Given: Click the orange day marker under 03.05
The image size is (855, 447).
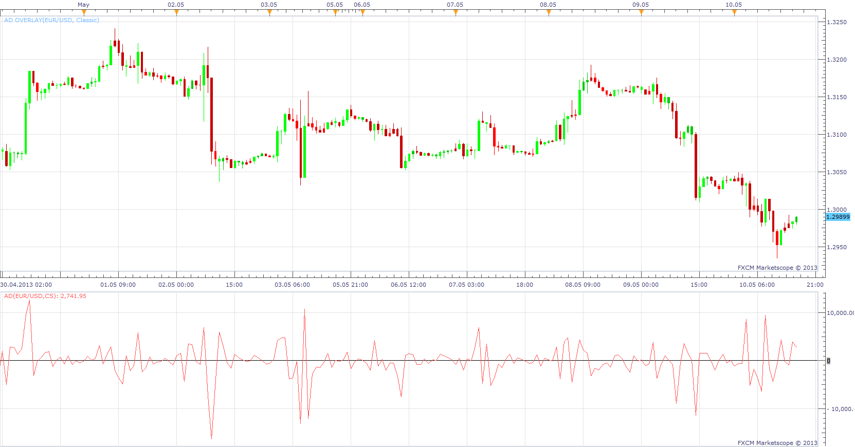Looking at the screenshot, I should (269, 12).
